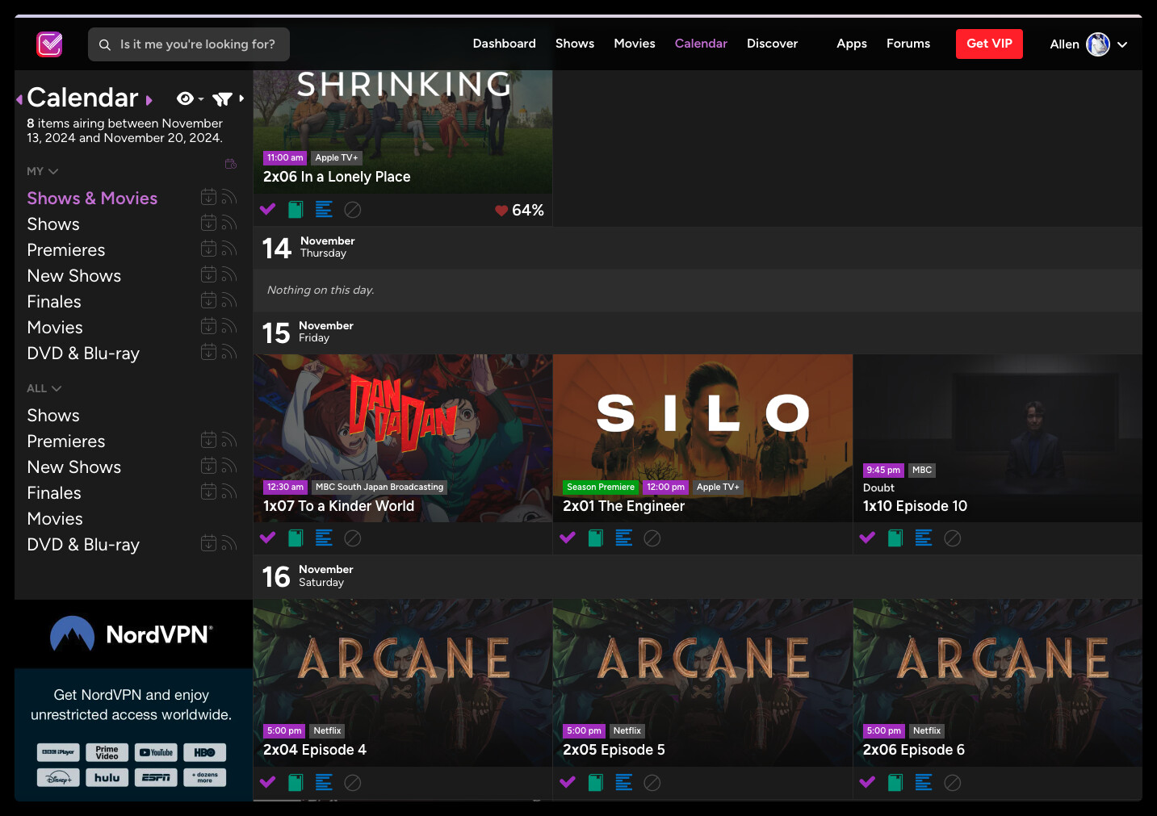Toggle watched checkmark for Doubt 1x10

[x=868, y=538]
